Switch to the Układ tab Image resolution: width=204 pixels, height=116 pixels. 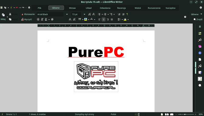pyautogui.click(x=89, y=8)
